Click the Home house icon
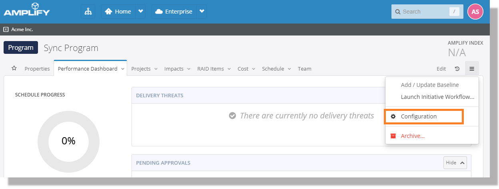This screenshot has width=499, height=189. click(x=108, y=12)
